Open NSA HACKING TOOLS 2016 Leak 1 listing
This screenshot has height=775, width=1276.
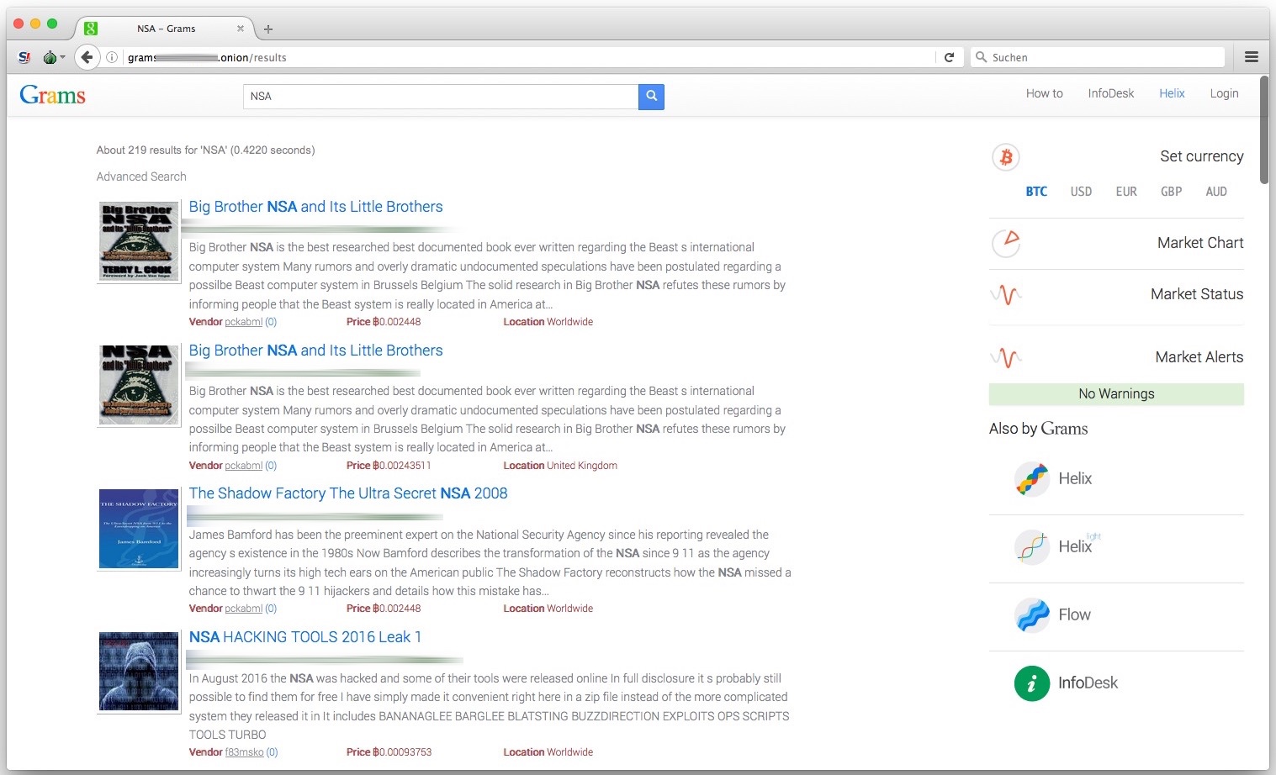coord(304,637)
